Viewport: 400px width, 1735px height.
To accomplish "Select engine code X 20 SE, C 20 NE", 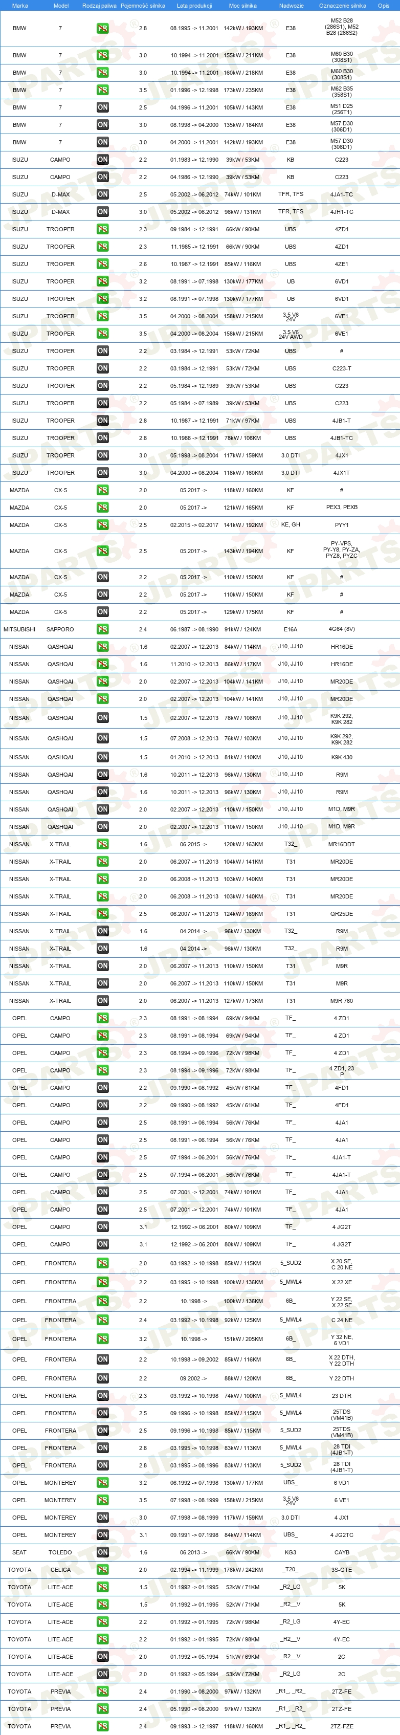I will (341, 1264).
